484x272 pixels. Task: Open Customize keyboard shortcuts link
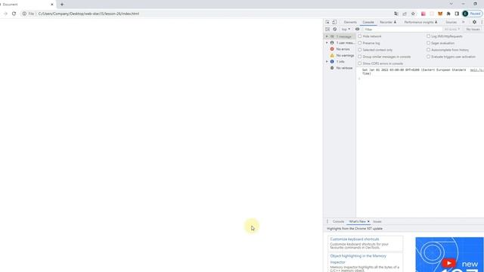click(x=355, y=239)
